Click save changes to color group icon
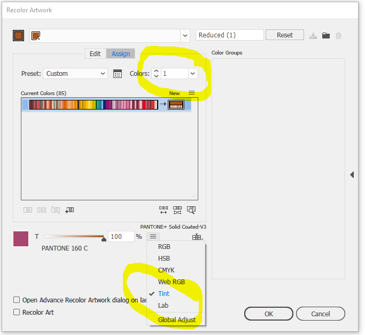The height and width of the screenshot is (335, 365). pyautogui.click(x=313, y=36)
